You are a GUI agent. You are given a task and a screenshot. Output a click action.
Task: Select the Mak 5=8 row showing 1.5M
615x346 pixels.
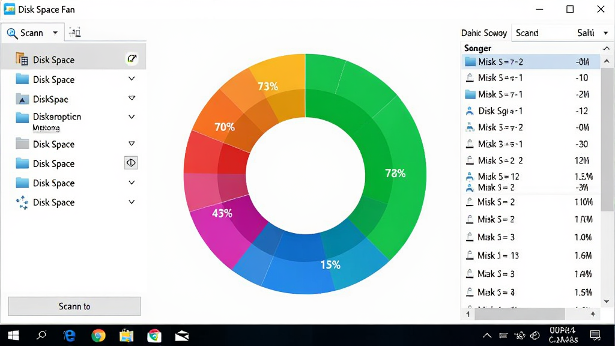click(531, 293)
